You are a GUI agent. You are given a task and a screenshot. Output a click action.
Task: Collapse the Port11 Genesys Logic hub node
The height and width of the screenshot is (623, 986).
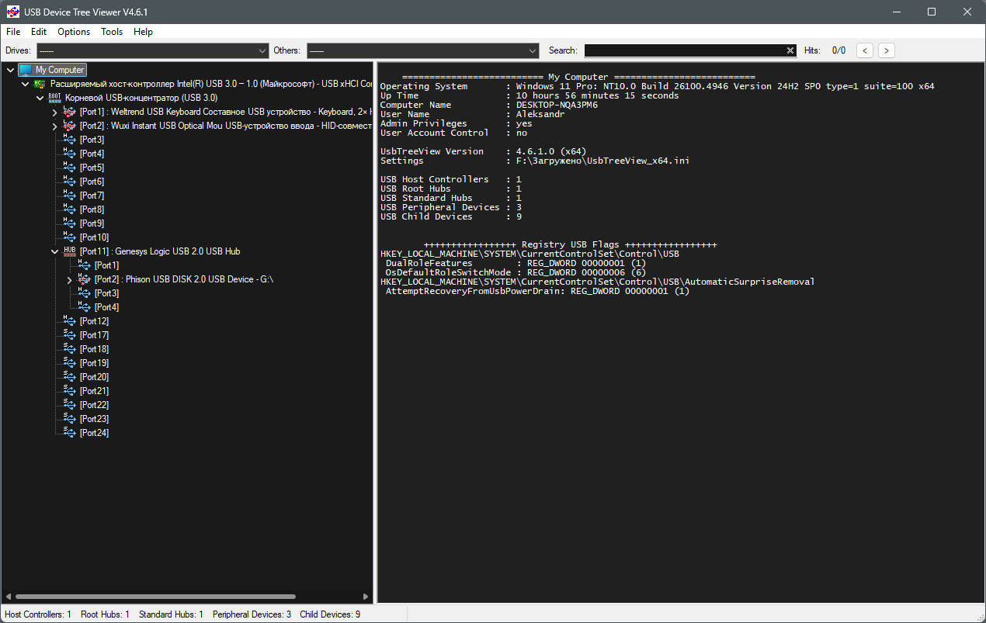tap(54, 251)
